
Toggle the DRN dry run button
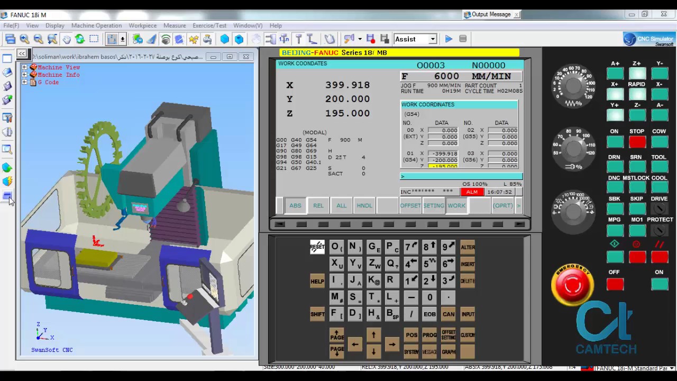[x=615, y=168]
